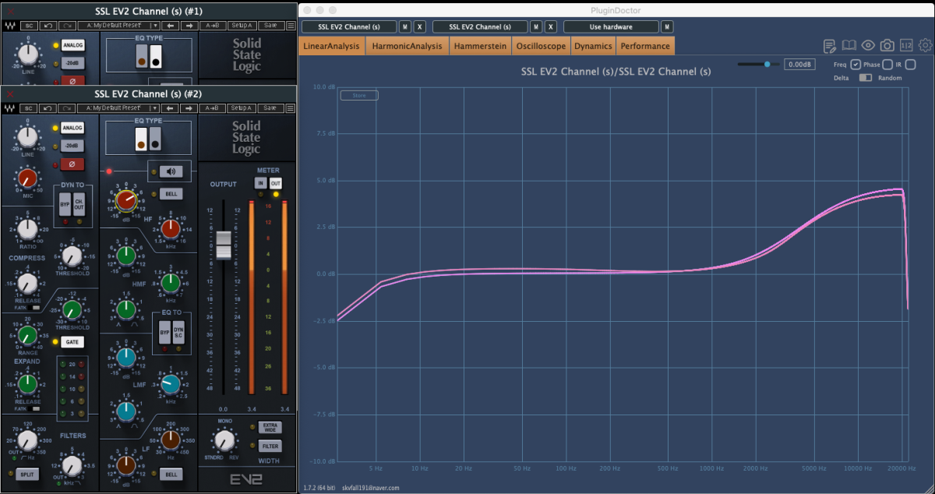Image resolution: width=935 pixels, height=494 pixels.
Task: Click the Store button on the graph
Action: tap(359, 96)
